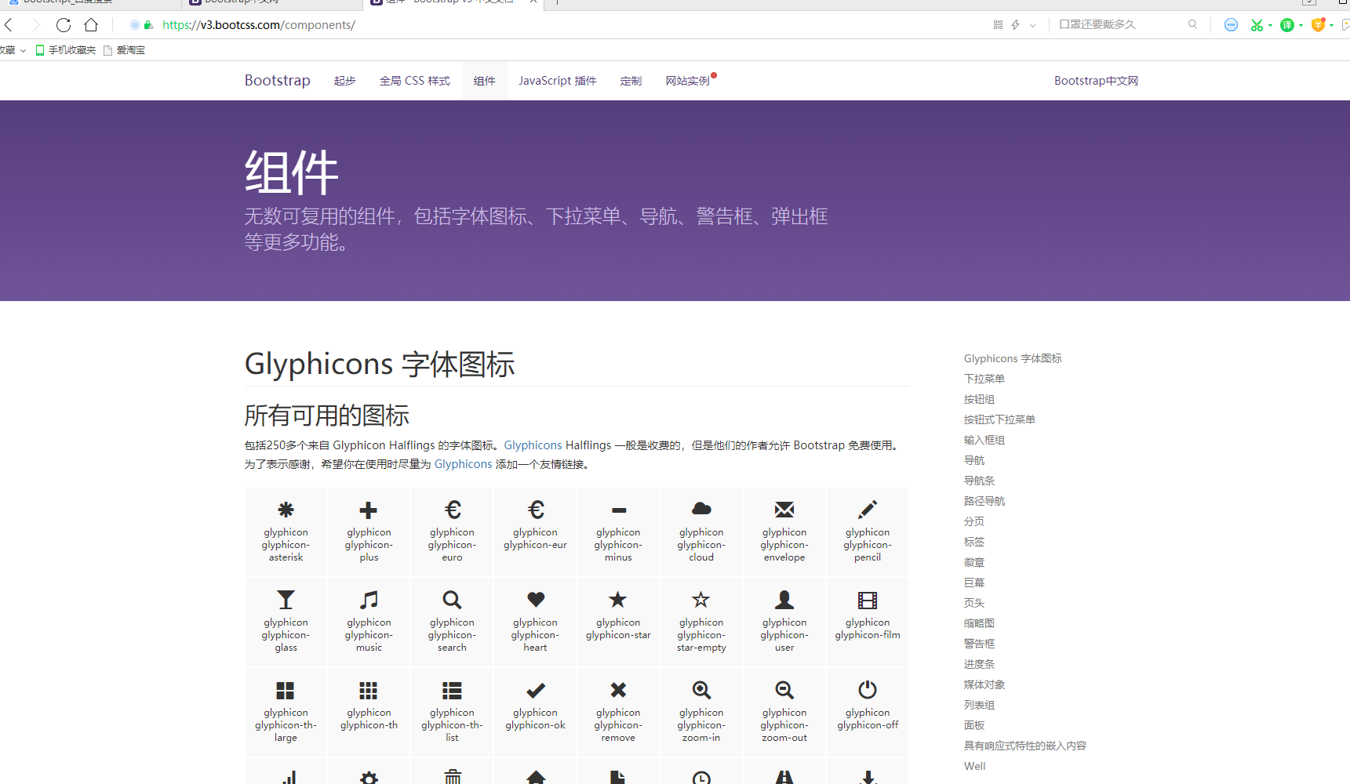The width and height of the screenshot is (1350, 784).
Task: Click the browser page refresh icon
Action: 63,24
